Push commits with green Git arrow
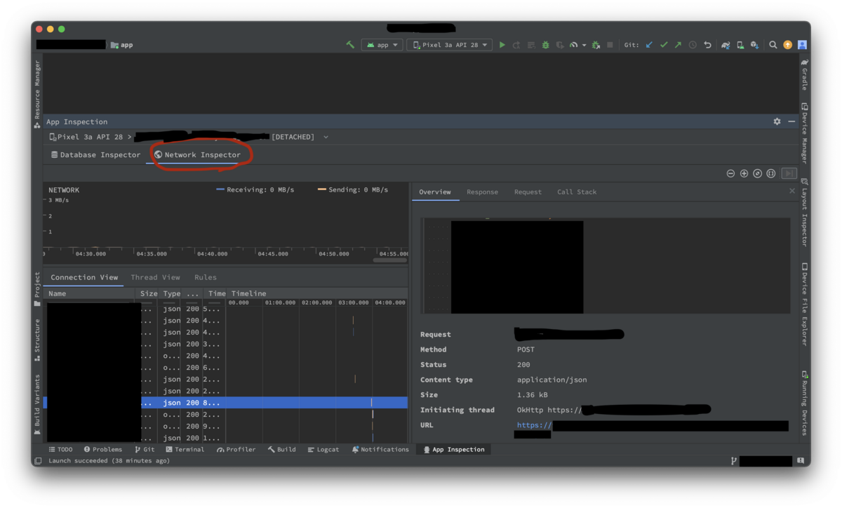 [x=678, y=45]
